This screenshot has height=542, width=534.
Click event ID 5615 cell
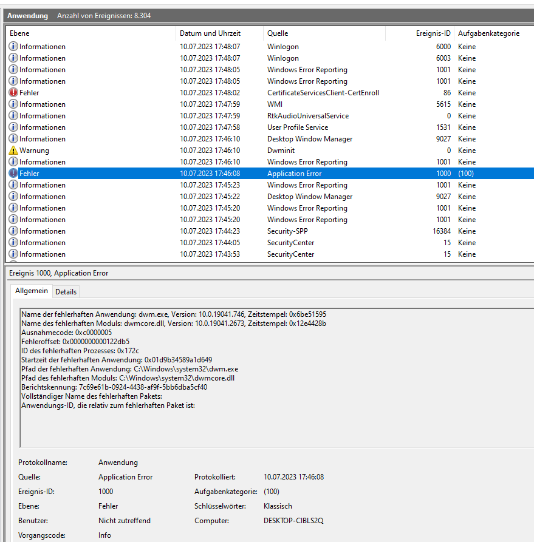click(x=443, y=104)
